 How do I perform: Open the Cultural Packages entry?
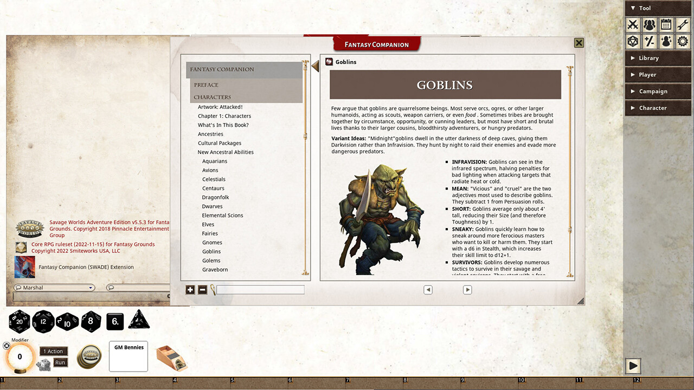tap(219, 143)
